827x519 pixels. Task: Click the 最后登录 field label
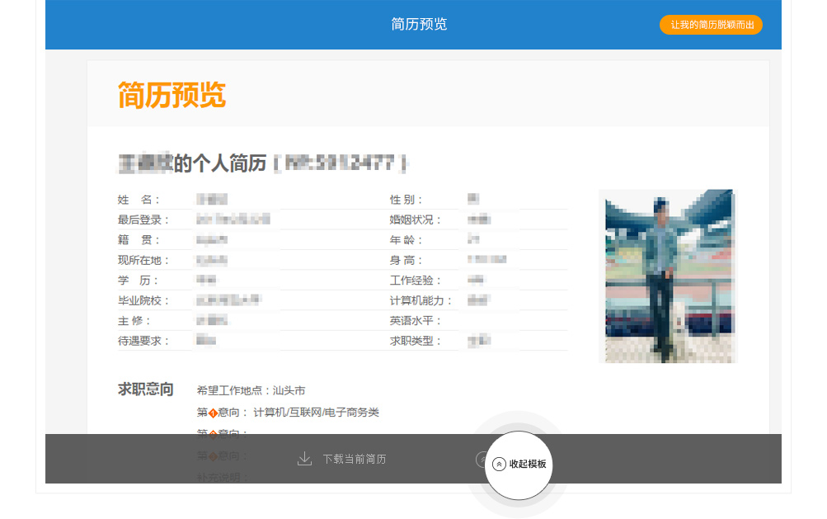coord(143,220)
